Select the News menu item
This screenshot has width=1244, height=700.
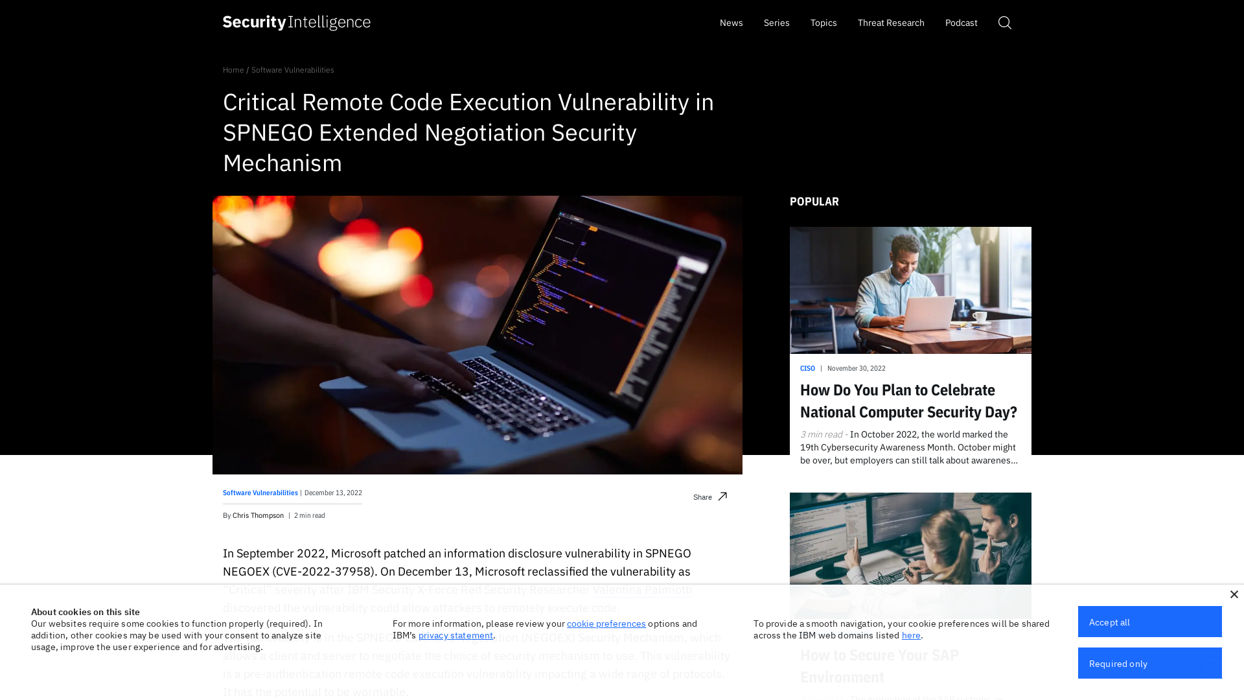click(730, 22)
